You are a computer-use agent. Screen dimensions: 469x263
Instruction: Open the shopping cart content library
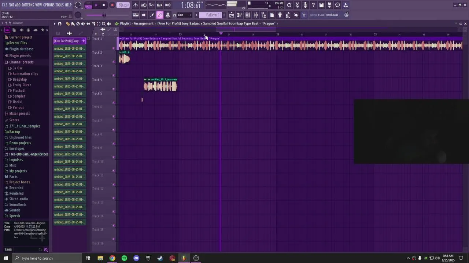point(303,15)
